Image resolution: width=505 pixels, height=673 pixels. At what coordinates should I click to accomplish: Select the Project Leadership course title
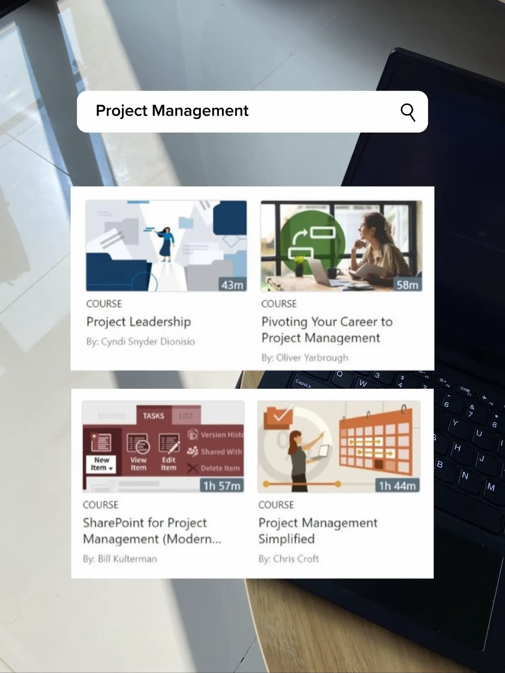tap(139, 322)
